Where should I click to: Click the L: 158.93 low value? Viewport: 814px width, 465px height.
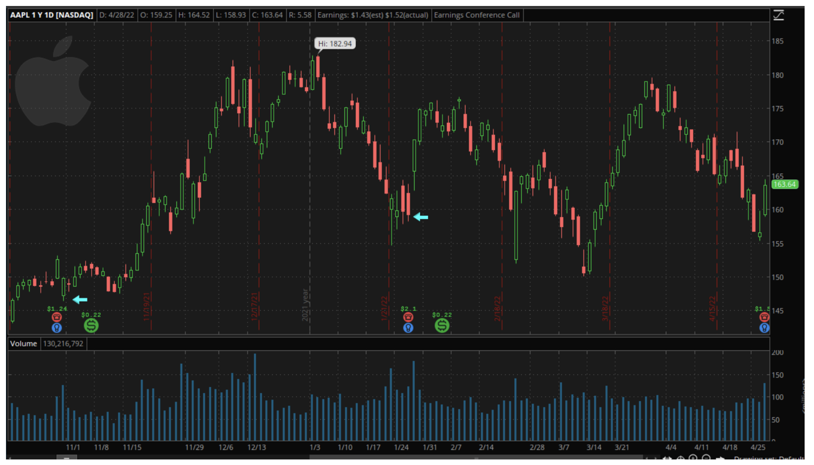pyautogui.click(x=231, y=15)
